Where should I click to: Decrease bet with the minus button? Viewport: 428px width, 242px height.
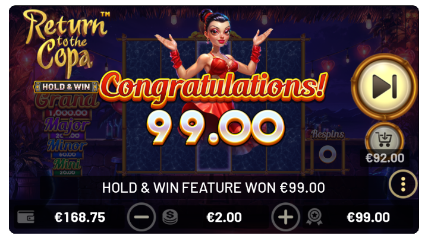141,217
